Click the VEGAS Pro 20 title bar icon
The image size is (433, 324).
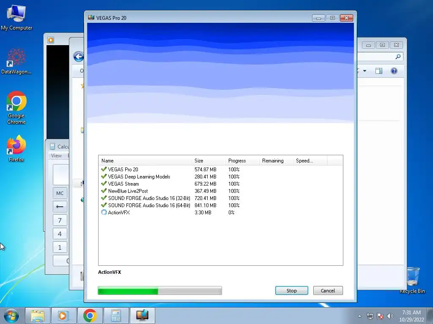pyautogui.click(x=91, y=18)
